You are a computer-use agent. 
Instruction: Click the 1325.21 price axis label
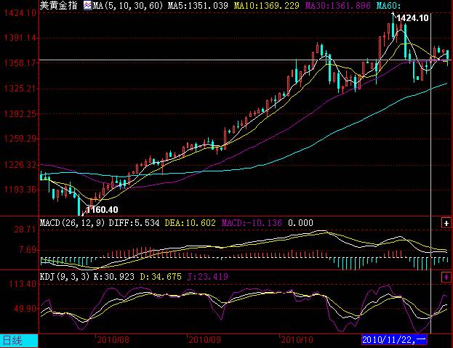tap(20, 89)
